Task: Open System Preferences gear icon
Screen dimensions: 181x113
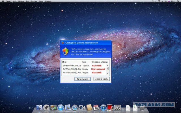Action: (117, 107)
